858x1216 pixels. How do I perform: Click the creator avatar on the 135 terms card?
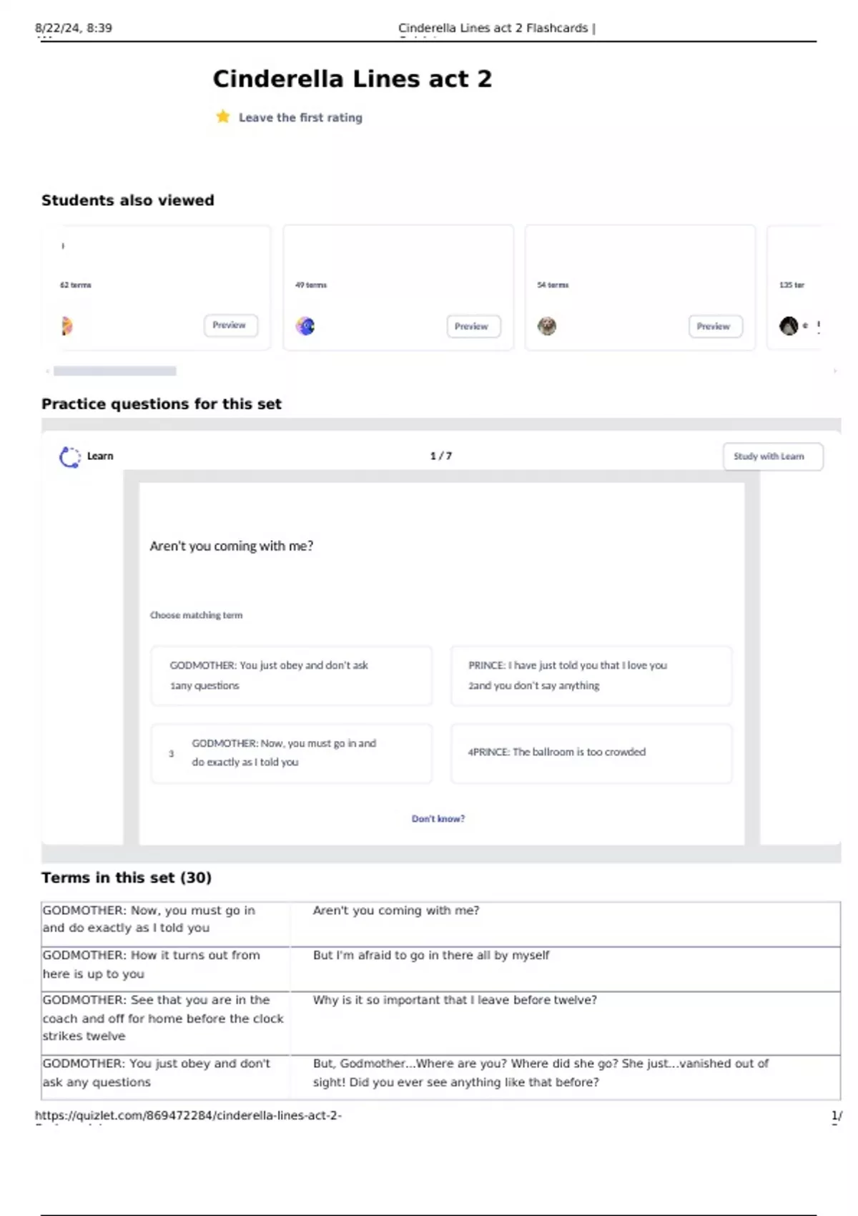789,326
